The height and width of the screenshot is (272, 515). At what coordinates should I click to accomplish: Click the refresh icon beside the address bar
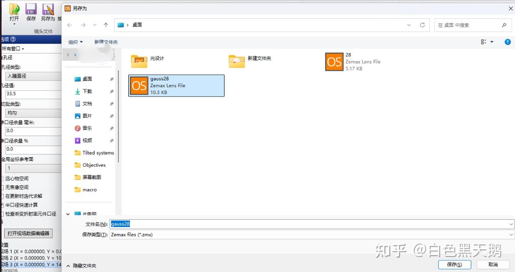[x=422, y=25]
